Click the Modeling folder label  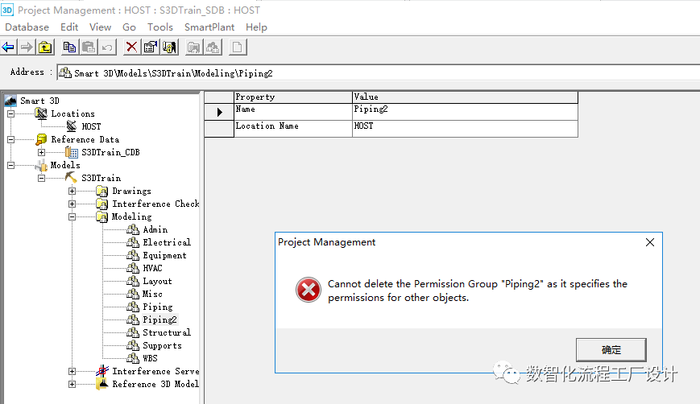(131, 217)
